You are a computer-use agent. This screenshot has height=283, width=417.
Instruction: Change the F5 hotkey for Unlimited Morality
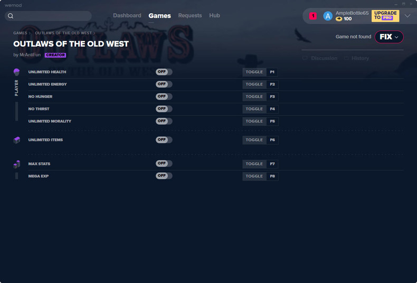[272, 121]
